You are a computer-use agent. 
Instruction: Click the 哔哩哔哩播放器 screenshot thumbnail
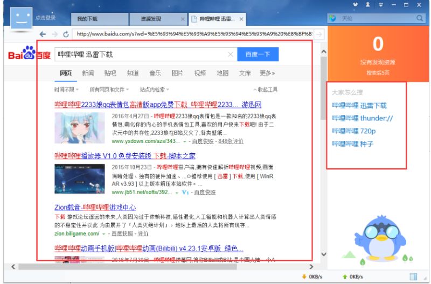(x=79, y=179)
